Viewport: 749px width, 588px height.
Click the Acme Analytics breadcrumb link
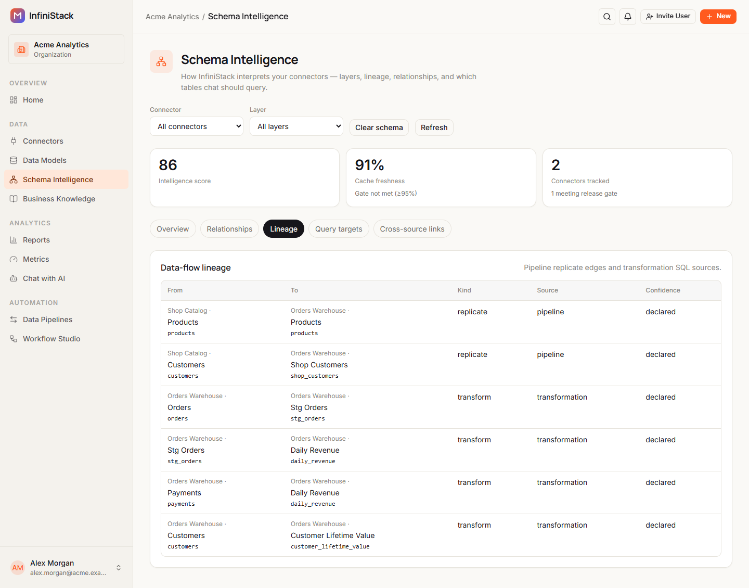[x=172, y=17]
